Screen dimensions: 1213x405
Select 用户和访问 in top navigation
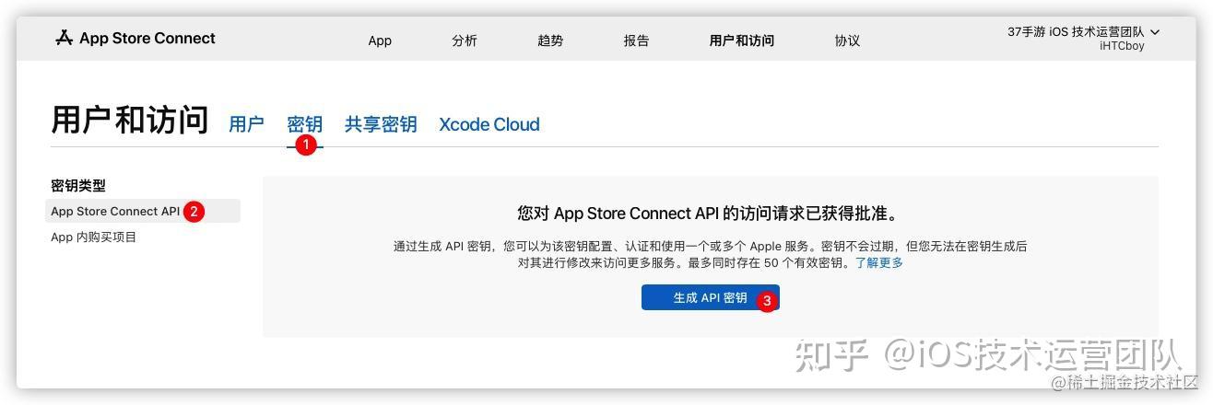click(x=741, y=40)
